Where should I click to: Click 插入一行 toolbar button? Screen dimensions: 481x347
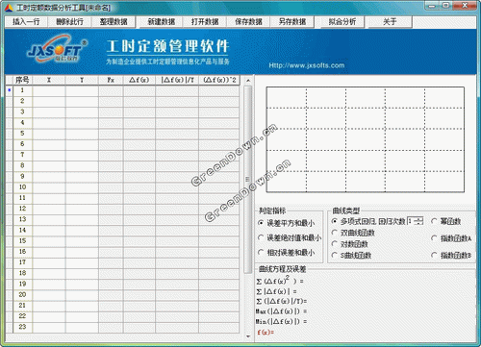tap(26, 22)
